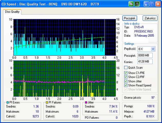Enable the Quick Scan checkbox
The height and width of the screenshot is (123, 162).
(126, 68)
